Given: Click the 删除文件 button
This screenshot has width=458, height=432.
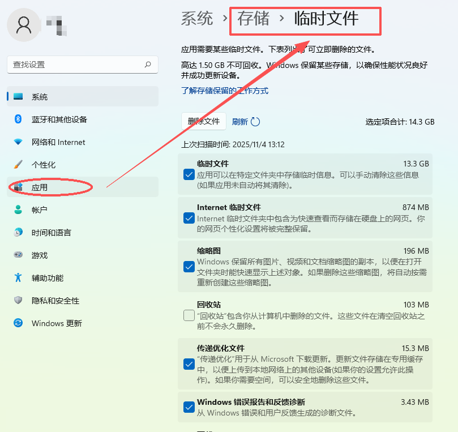Looking at the screenshot, I should (x=204, y=121).
